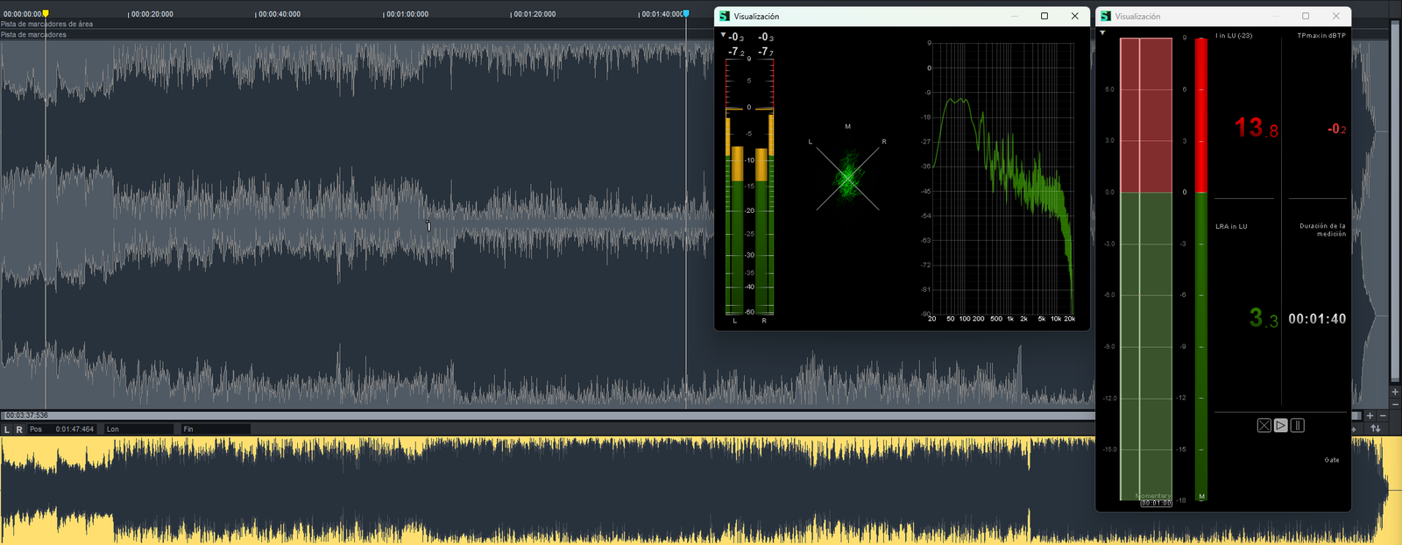Click the 00:01:00:000 ruler mark
The width and height of the screenshot is (1402, 545).
[x=407, y=14]
